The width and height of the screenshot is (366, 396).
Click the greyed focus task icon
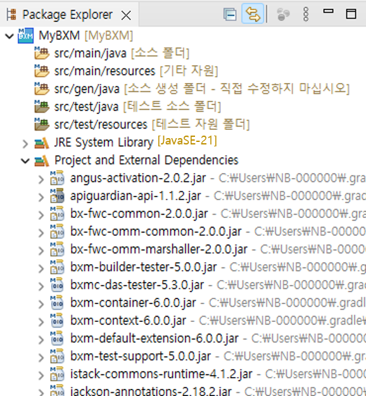(283, 15)
